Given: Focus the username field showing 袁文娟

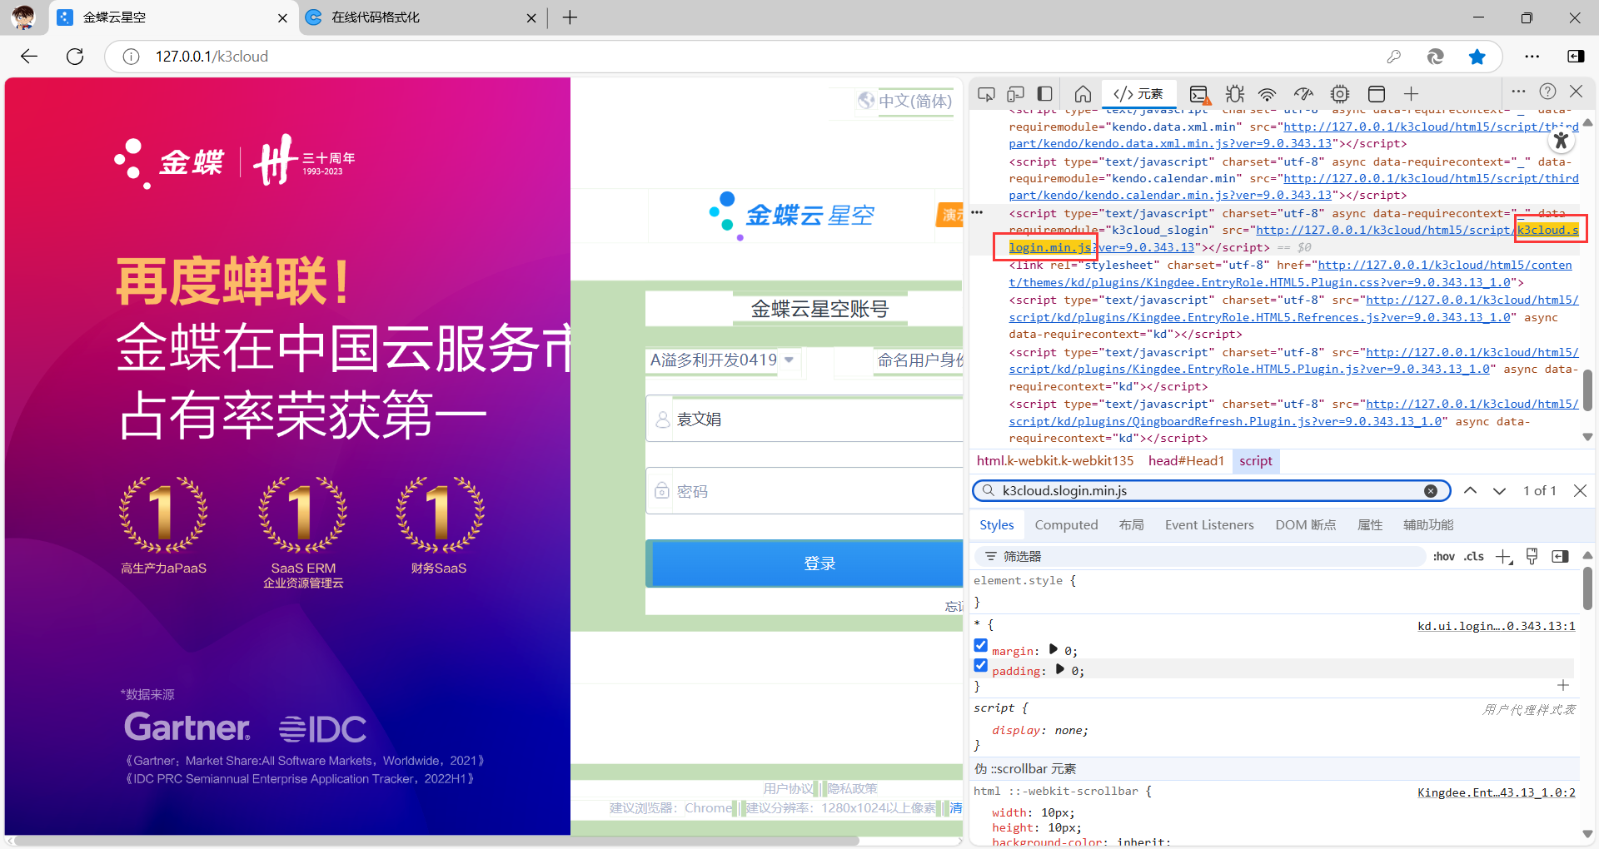Looking at the screenshot, I should coord(805,419).
